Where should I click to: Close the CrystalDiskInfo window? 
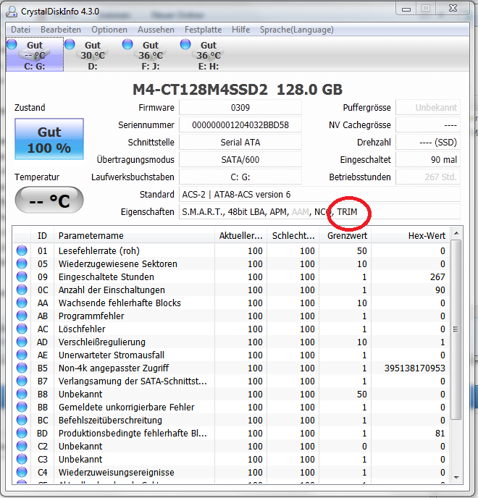[x=453, y=9]
